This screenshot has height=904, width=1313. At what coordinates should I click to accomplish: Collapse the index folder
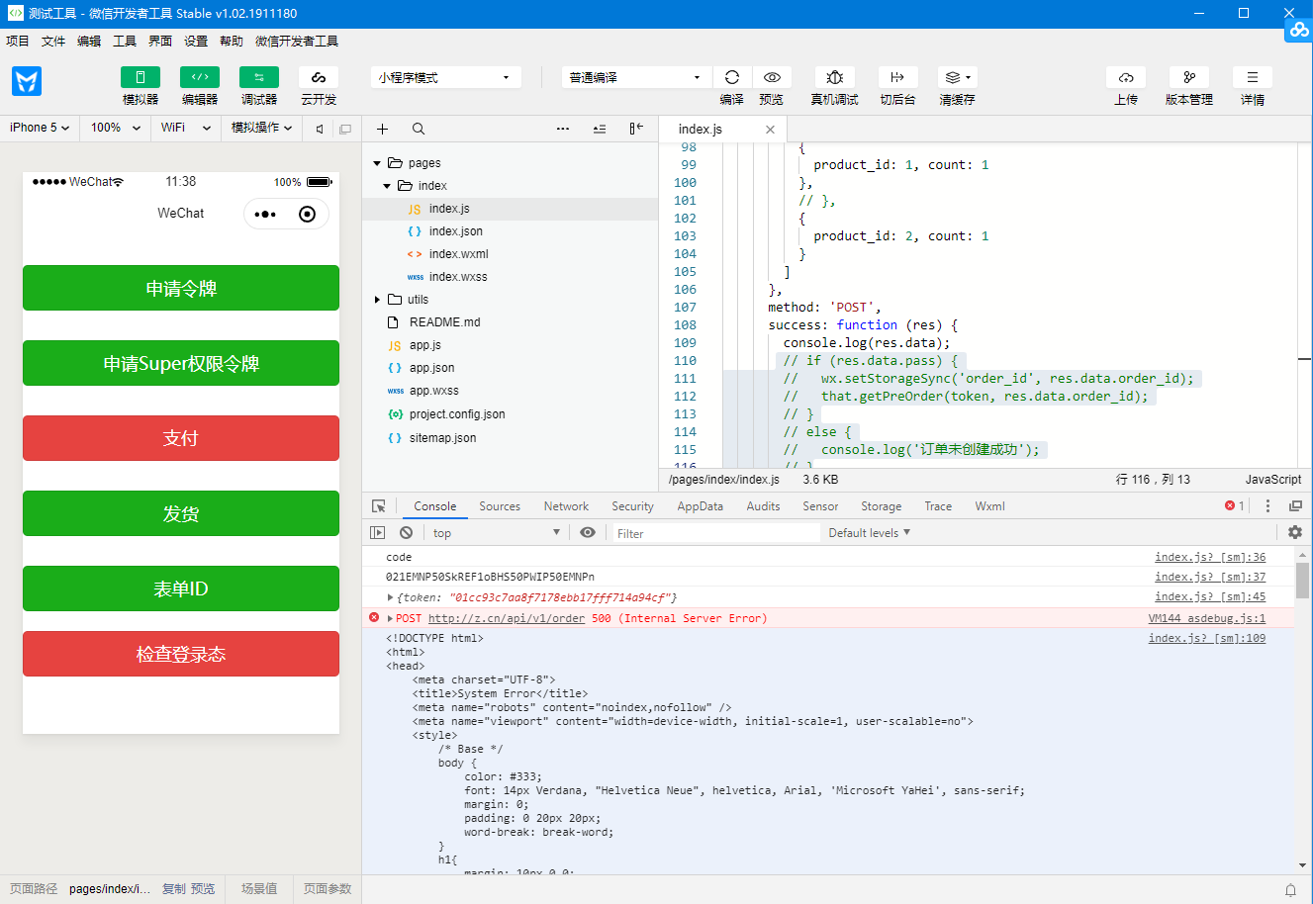pyautogui.click(x=387, y=186)
